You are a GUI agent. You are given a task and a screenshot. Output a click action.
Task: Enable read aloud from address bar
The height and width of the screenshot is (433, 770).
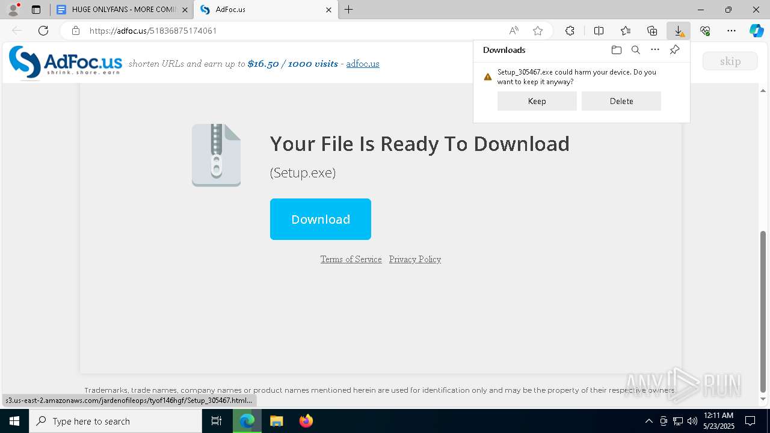(x=514, y=31)
